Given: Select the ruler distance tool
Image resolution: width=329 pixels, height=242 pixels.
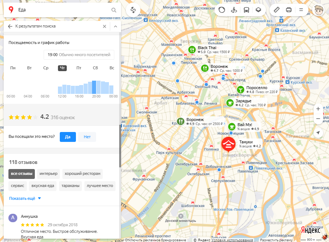Looking at the screenshot, I should pos(277,10).
